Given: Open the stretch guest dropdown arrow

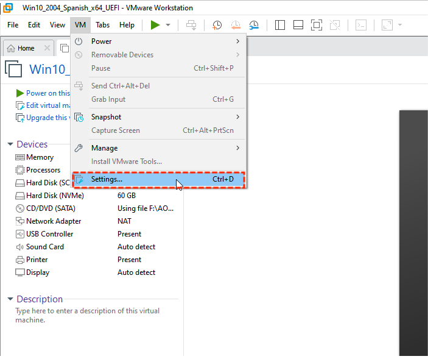Looking at the screenshot, I should (x=400, y=25).
